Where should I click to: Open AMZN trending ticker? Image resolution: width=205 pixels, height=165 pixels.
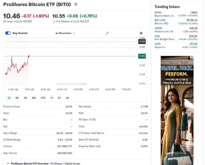click(x=158, y=28)
